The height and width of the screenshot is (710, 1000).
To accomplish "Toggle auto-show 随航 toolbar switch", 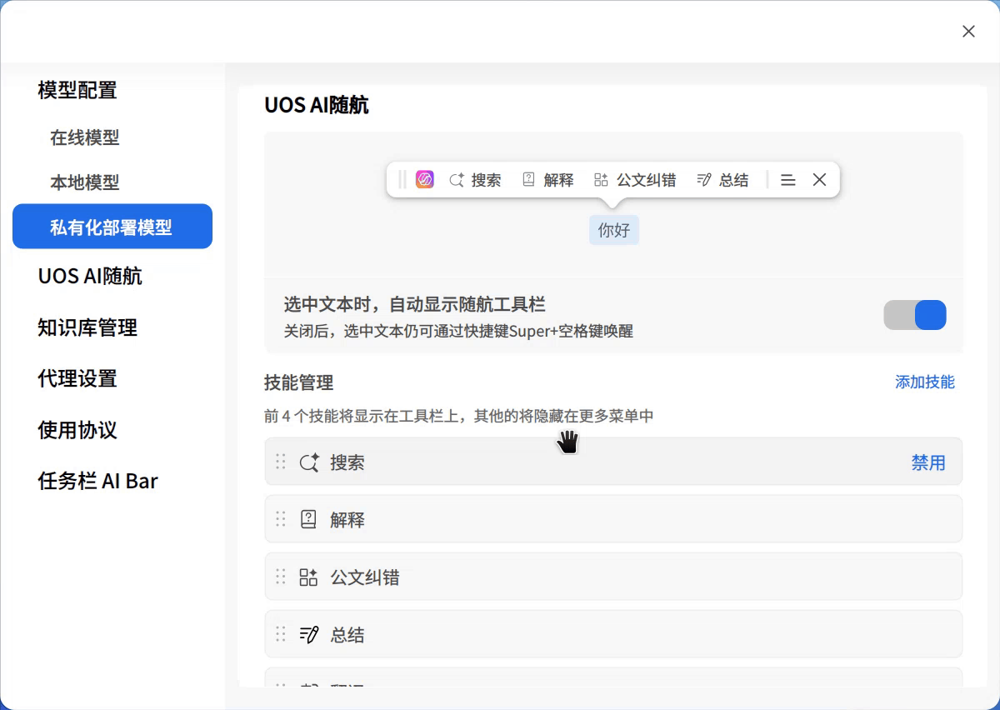I will (915, 315).
